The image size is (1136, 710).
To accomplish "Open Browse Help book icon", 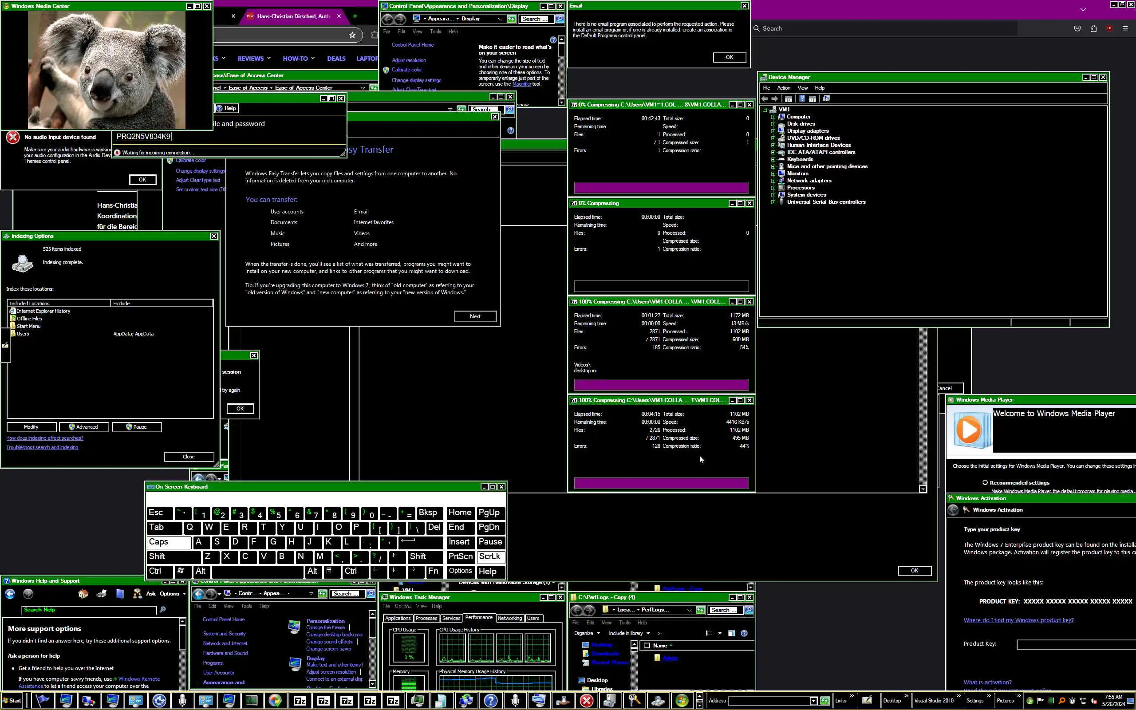I will [x=120, y=594].
